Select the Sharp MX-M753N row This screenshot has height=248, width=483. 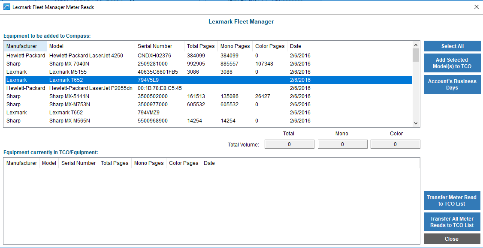click(x=209, y=105)
